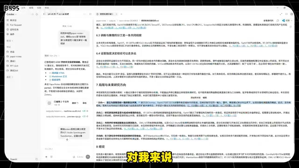The image size is (299, 168).
Task: Expand the section below the projects list
Action: pos(10,77)
